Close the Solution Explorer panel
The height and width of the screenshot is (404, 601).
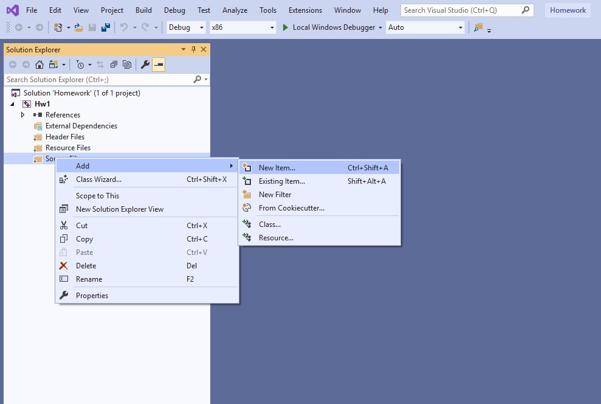pos(204,49)
